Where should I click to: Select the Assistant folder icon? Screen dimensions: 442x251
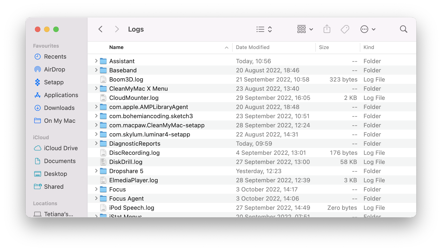pos(103,61)
